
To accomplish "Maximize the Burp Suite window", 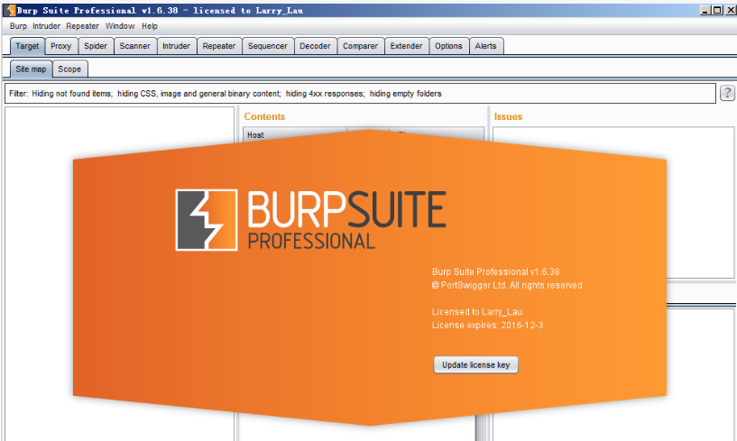I will click(x=717, y=10).
